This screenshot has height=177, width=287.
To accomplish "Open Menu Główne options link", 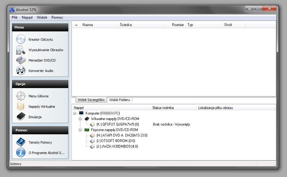I will click(38, 96).
